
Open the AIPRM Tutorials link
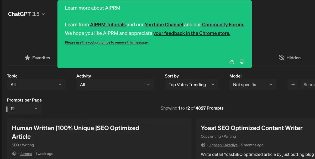click(108, 25)
